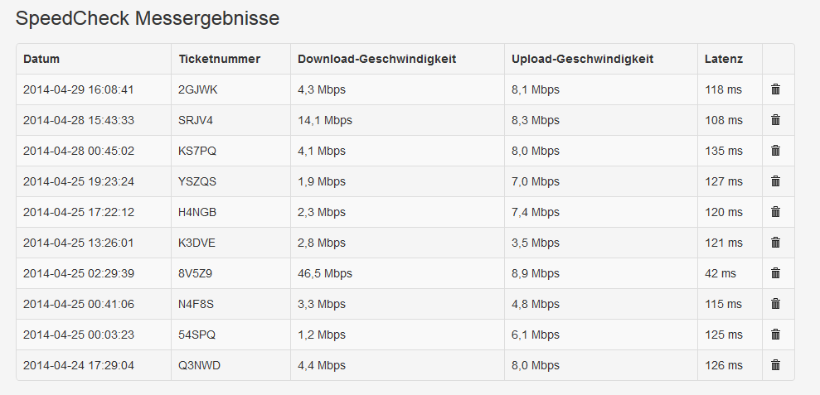Delete the H4NGB speed test result

[775, 212]
